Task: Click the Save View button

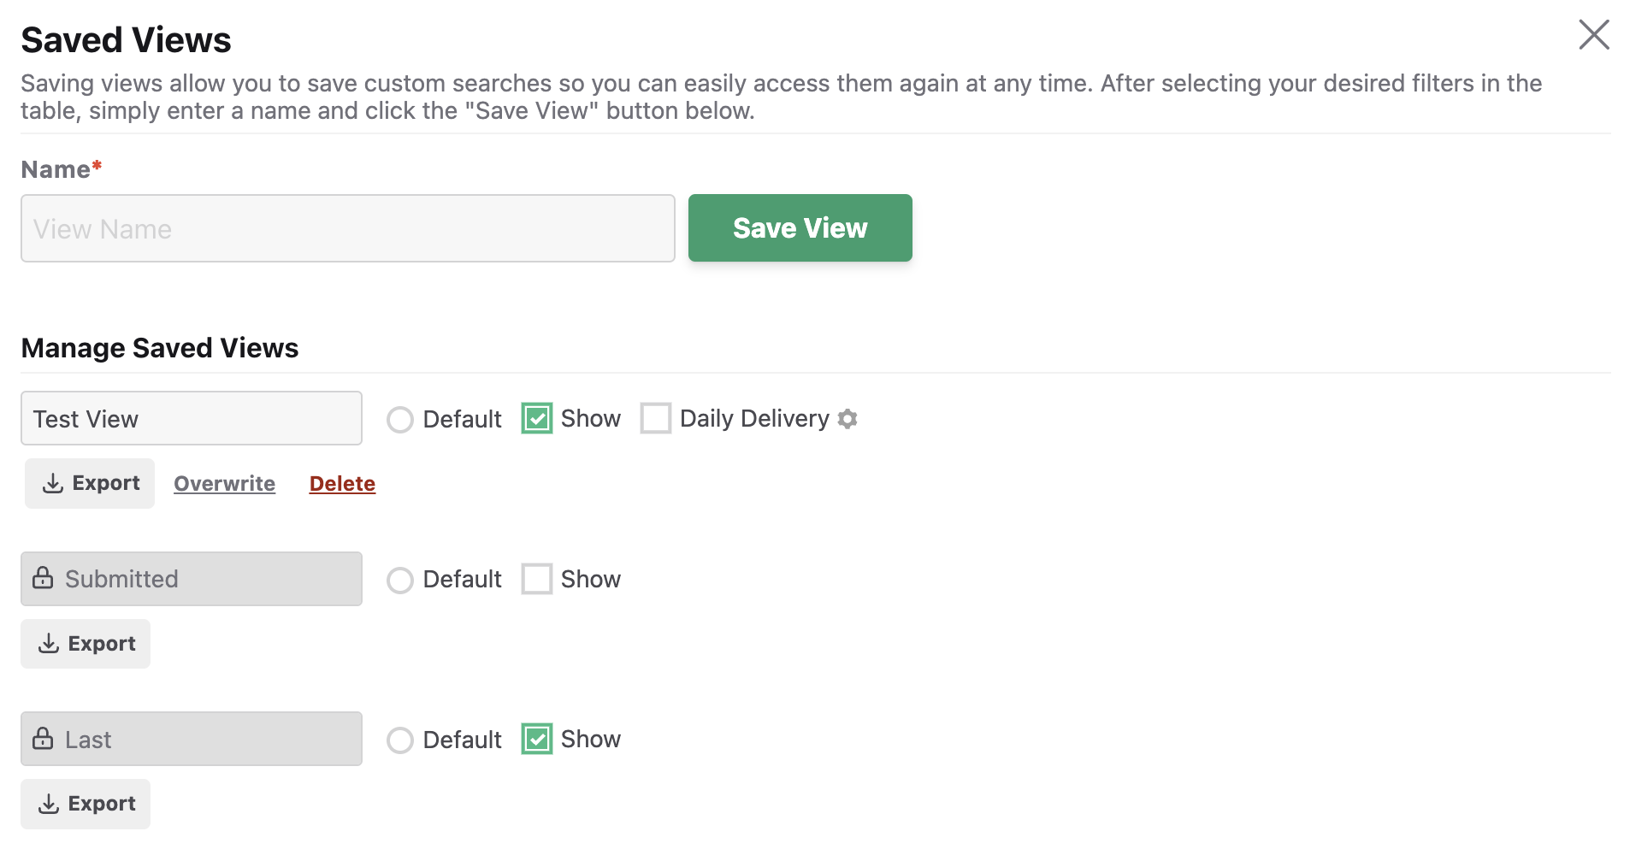Action: (x=800, y=228)
